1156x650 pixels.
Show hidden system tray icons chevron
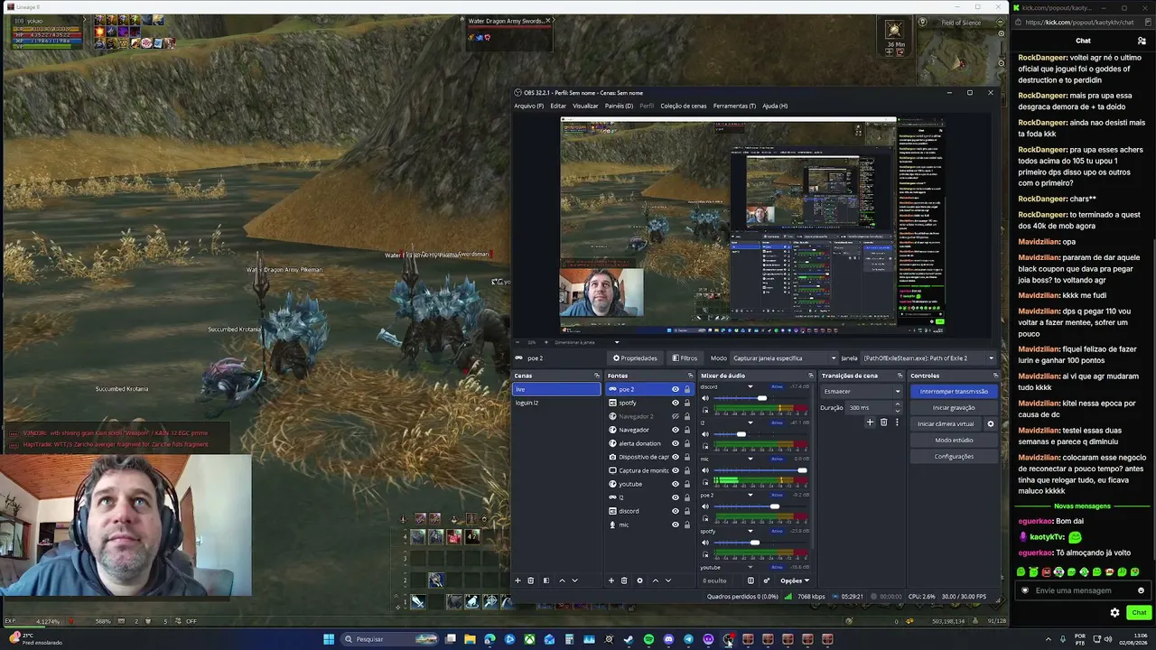tap(1049, 639)
